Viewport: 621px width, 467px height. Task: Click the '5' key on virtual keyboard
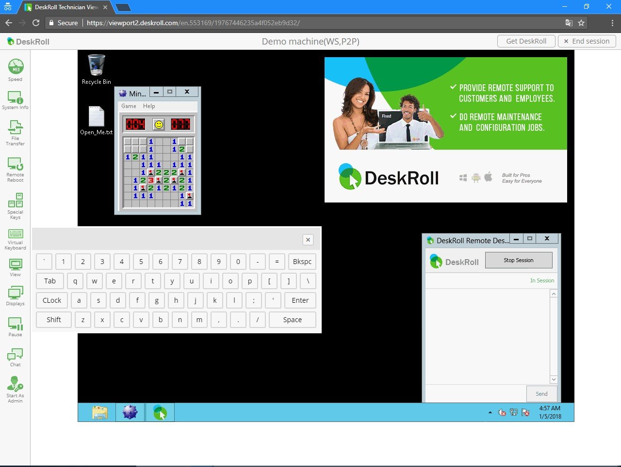tap(141, 262)
